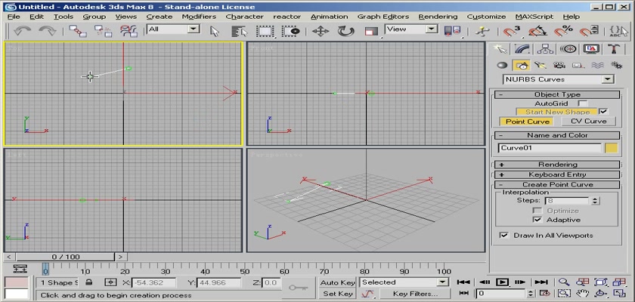Toggle the Selection Lock padlock icon
The width and height of the screenshot is (635, 302).
click(89, 282)
